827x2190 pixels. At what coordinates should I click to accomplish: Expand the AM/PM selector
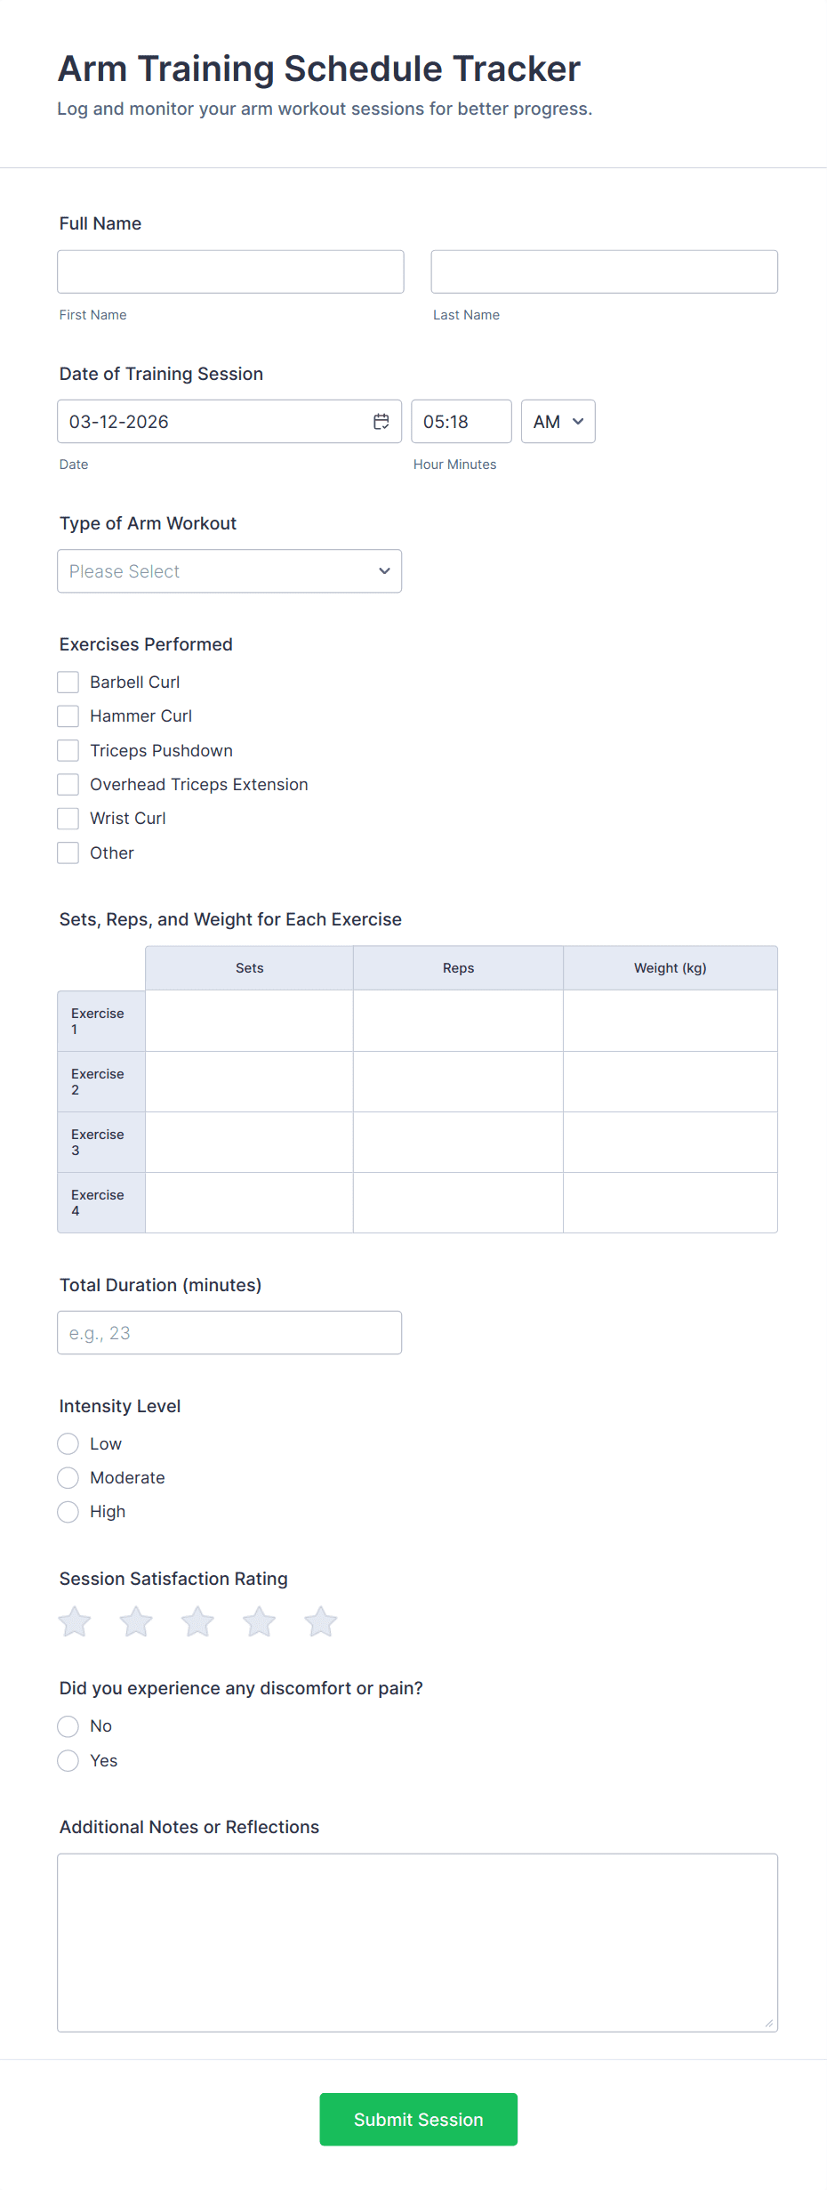click(x=558, y=422)
